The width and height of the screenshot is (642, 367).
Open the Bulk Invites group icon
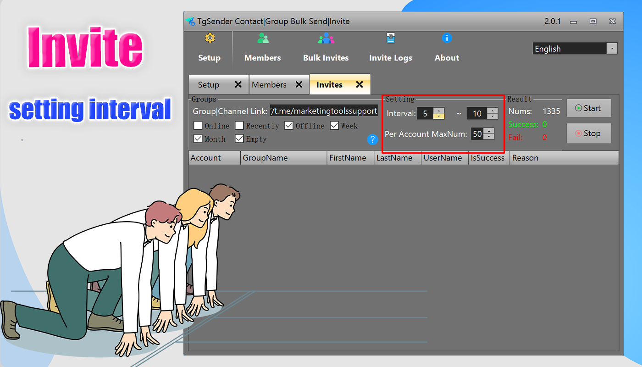point(326,39)
